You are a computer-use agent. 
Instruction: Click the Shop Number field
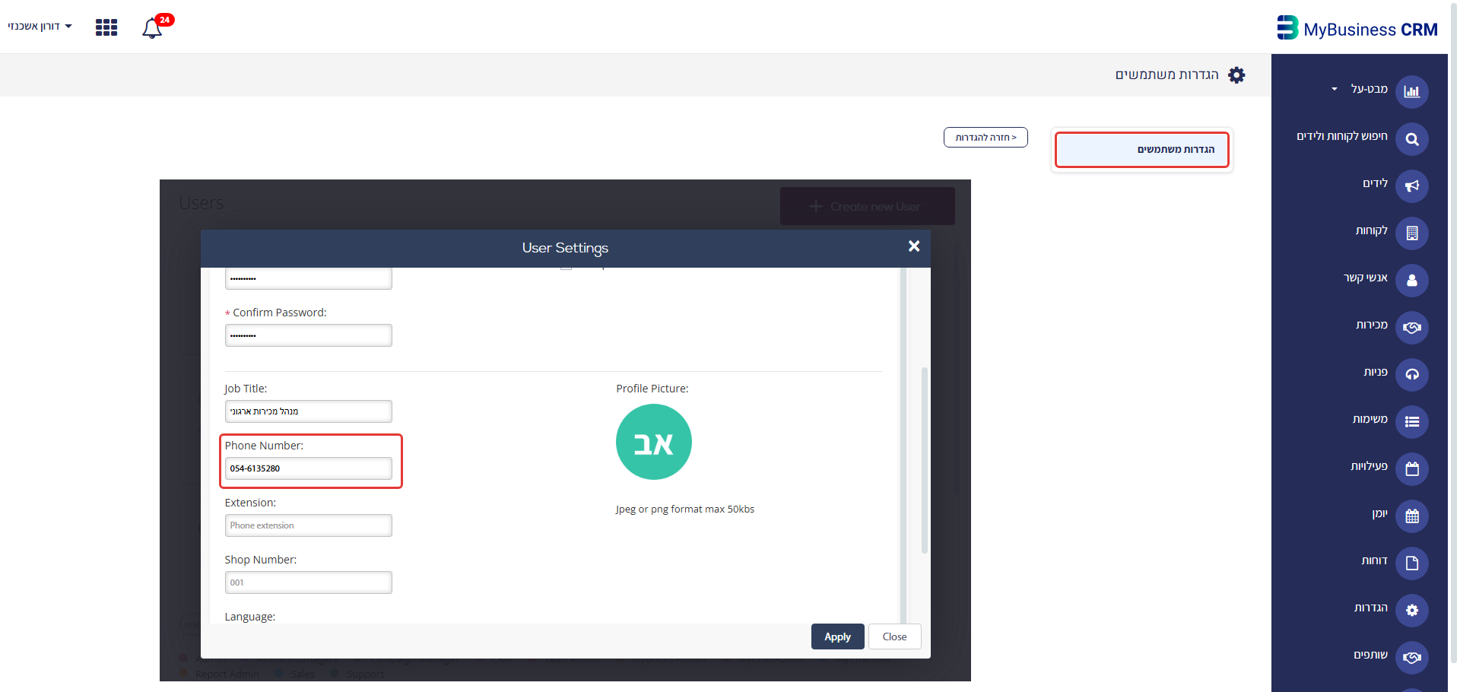[308, 582]
